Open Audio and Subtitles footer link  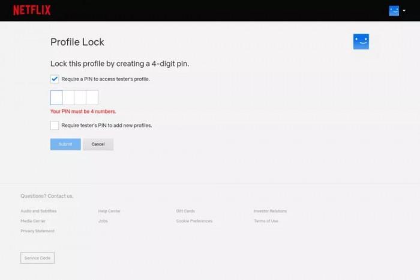point(38,211)
